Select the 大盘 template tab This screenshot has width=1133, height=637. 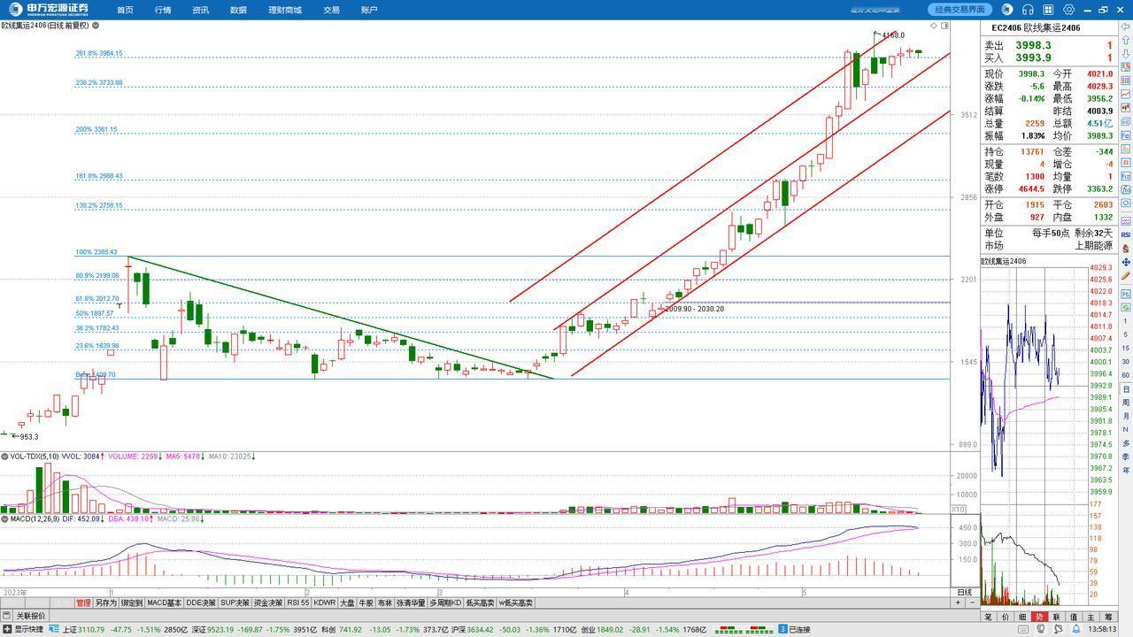(x=347, y=602)
